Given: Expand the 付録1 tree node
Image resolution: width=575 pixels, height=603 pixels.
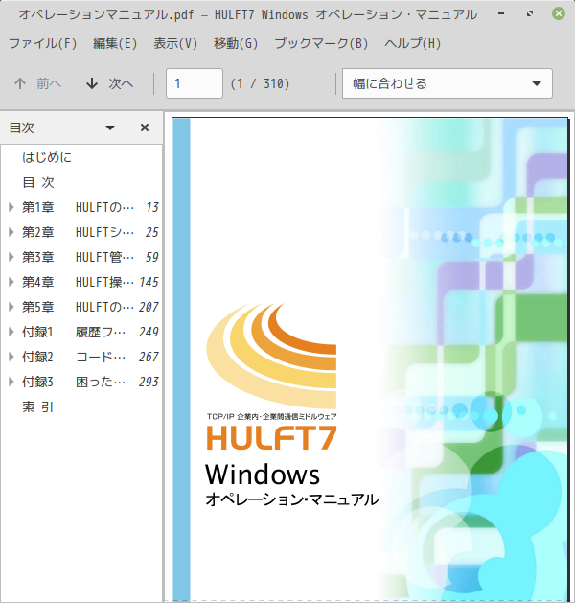Looking at the screenshot, I should (x=11, y=332).
